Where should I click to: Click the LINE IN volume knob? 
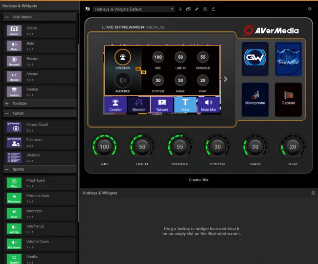(x=142, y=147)
